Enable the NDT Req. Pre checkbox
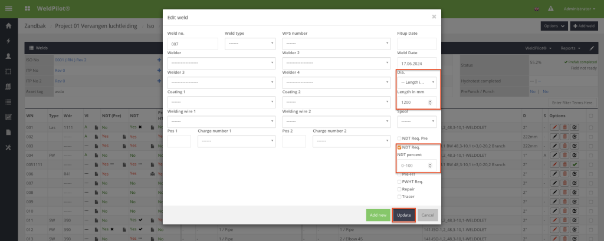Viewport: 604px width, 241px height. [x=400, y=138]
